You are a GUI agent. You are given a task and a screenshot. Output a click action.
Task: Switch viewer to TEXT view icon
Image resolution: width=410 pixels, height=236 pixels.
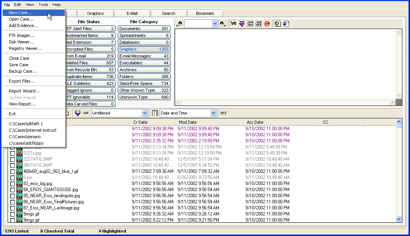(250, 24)
